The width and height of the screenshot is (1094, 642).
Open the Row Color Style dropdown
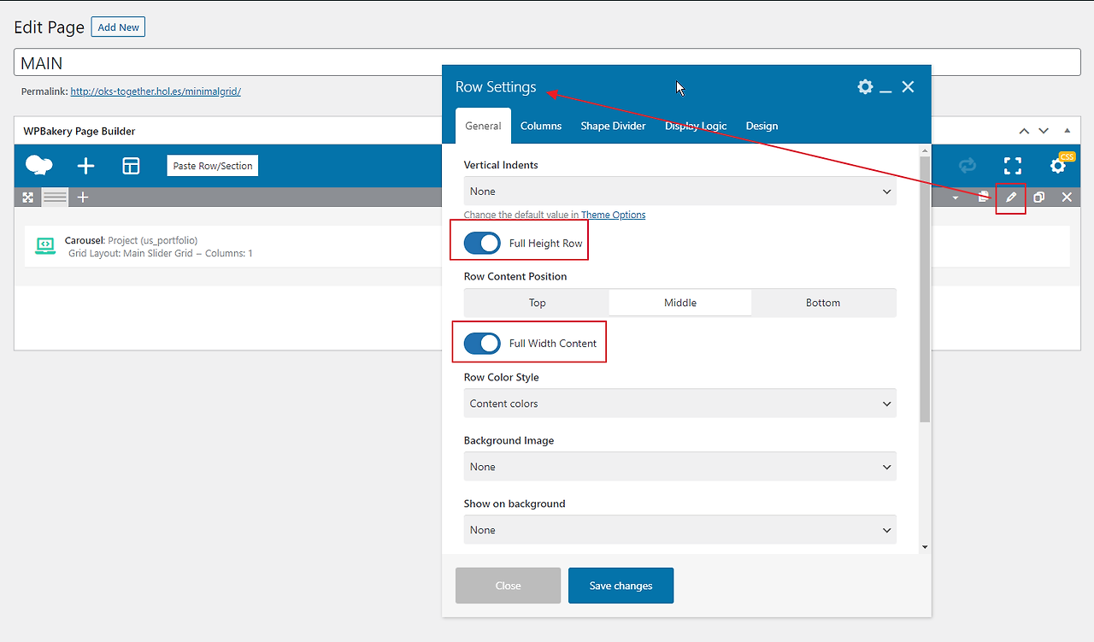pyautogui.click(x=680, y=403)
